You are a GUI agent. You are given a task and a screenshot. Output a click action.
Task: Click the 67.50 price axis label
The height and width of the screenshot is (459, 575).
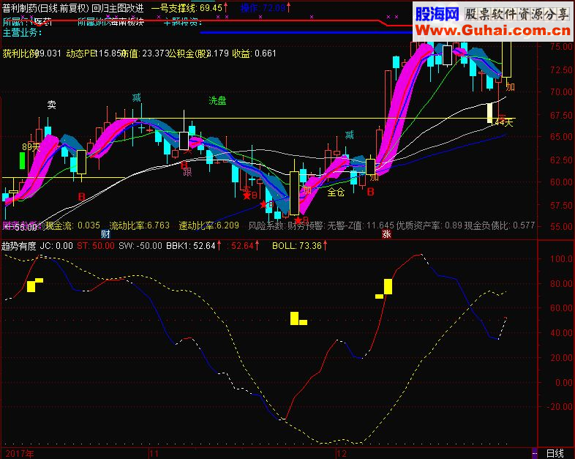[x=561, y=115]
